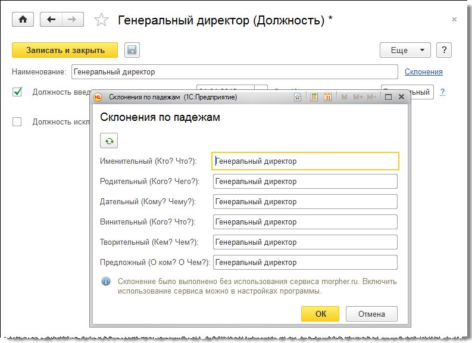Click the Home icon button
472x343 pixels.
pos(23,20)
